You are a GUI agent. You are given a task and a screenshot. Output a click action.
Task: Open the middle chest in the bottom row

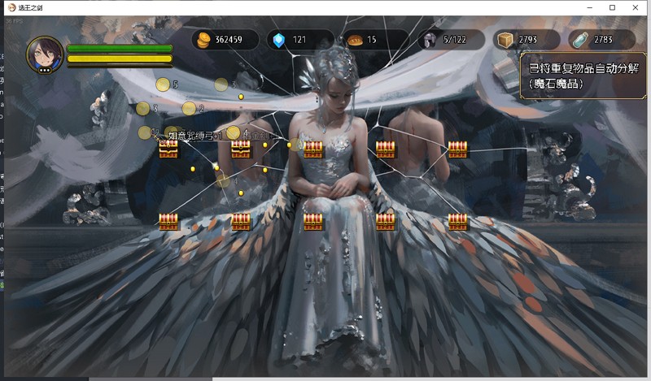[x=313, y=222]
